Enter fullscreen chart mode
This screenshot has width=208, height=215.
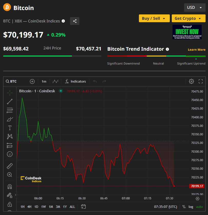pos(201,81)
